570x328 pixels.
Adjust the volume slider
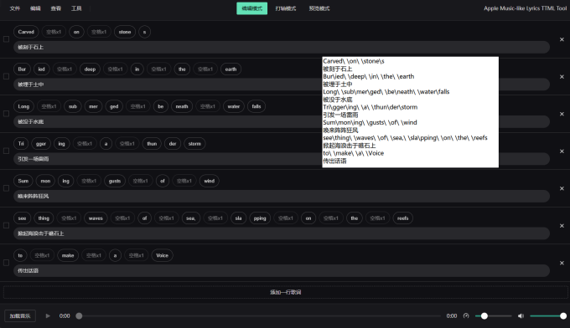pyautogui.click(x=548, y=316)
